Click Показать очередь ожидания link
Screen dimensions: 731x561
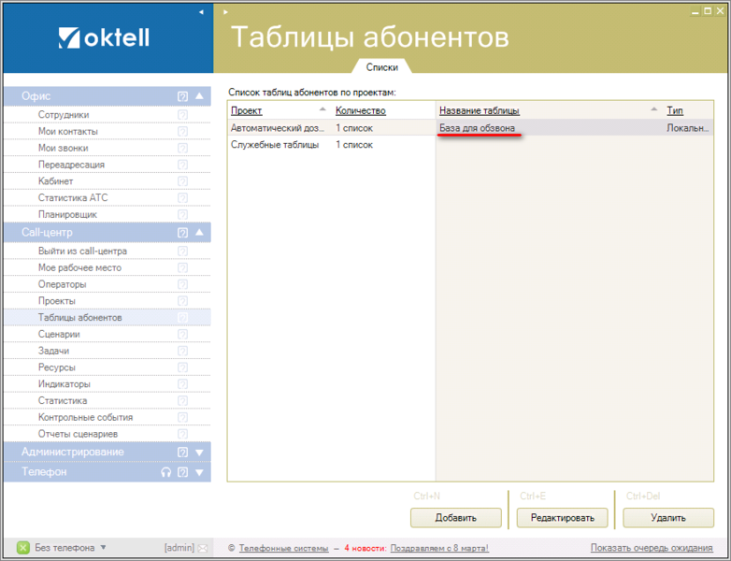(652, 548)
